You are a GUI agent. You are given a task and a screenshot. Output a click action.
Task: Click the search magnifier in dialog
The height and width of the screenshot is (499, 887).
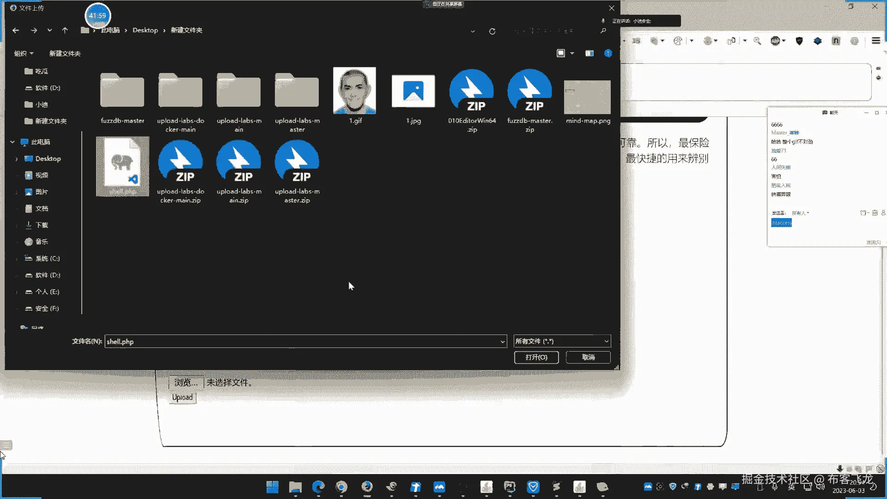coord(603,30)
